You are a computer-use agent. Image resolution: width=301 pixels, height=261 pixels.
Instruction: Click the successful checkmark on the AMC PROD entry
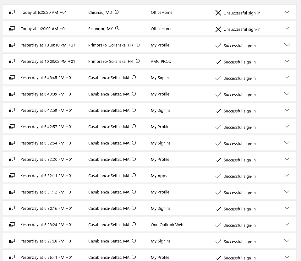pyautogui.click(x=218, y=62)
